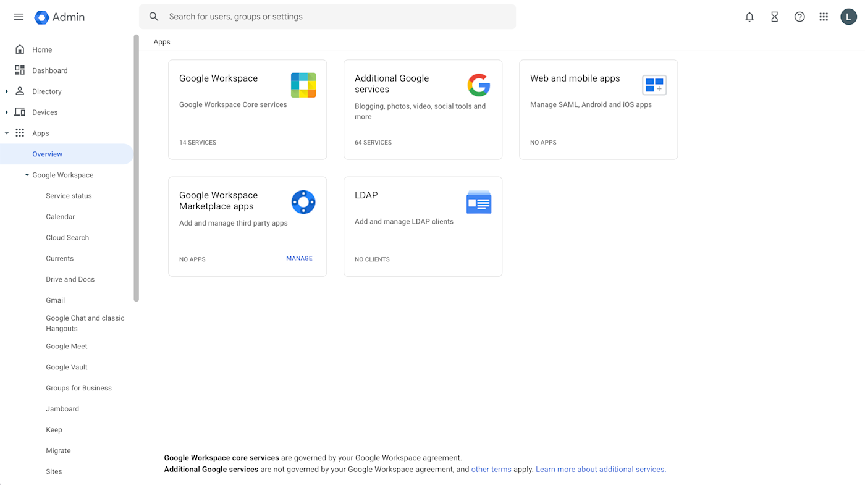Click the Dashboard icon in sidebar
Screen dimensions: 865x485
point(20,70)
